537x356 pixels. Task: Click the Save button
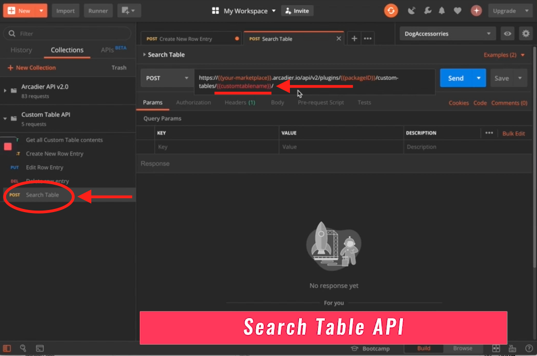(x=501, y=78)
